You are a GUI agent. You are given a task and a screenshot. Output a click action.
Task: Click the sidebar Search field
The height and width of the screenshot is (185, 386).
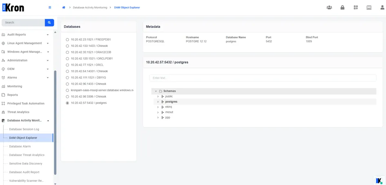pyautogui.click(x=23, y=22)
